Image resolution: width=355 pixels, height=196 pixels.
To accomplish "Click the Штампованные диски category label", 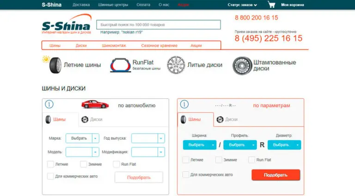I will (x=275, y=65).
